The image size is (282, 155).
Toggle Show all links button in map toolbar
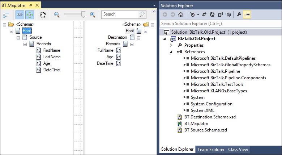20,15
